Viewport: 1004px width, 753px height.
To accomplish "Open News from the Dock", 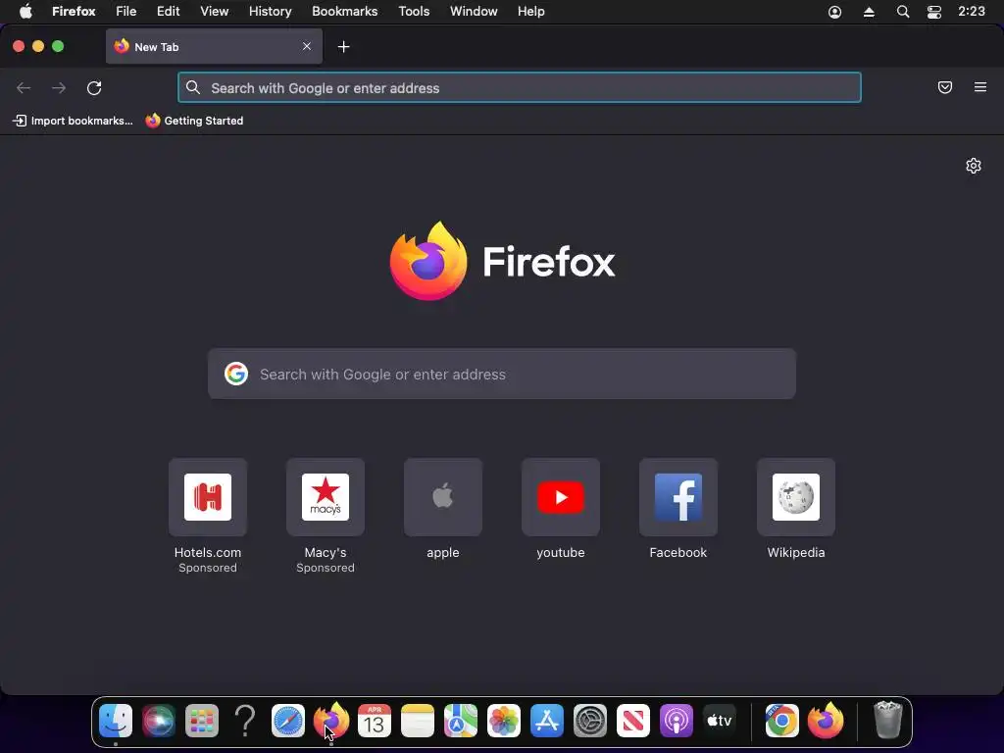I will [x=633, y=721].
